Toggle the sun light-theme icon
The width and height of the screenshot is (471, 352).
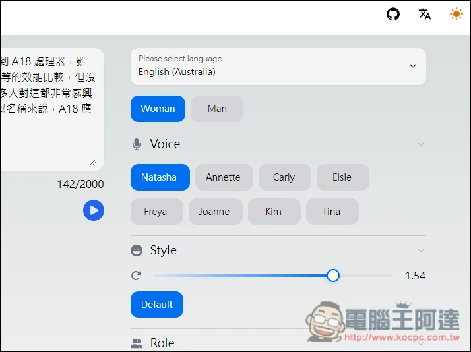456,14
